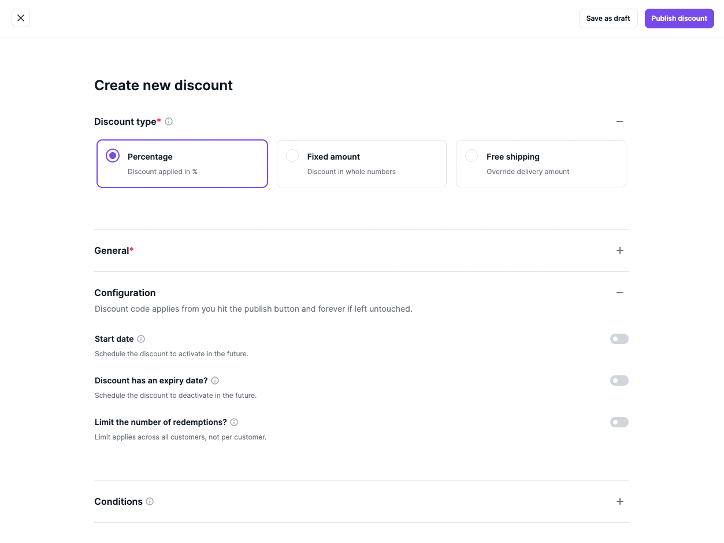This screenshot has width=724, height=543.
Task: Click info icon next to Discount type
Action: point(169,121)
